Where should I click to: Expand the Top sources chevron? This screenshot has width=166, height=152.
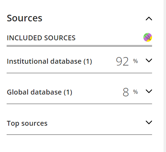pos(149,122)
